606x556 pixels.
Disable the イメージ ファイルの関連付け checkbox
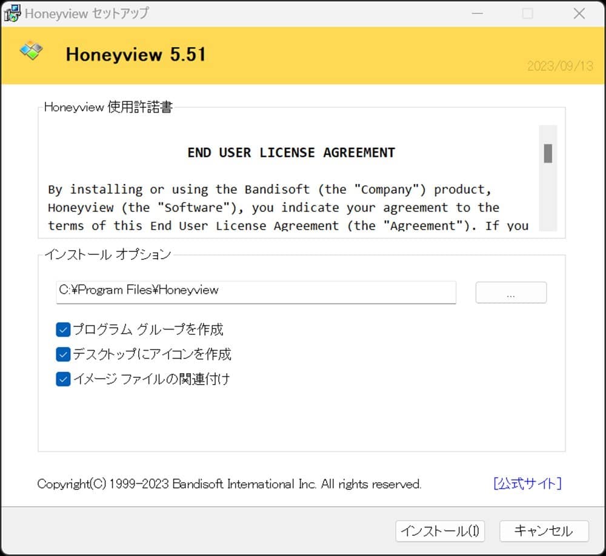[62, 379]
